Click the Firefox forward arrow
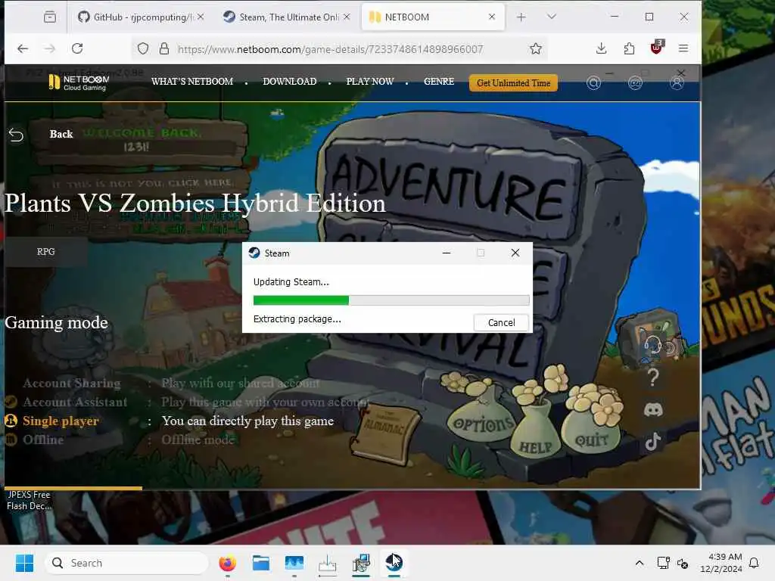Screen dimensions: 775x581 (x=50, y=48)
